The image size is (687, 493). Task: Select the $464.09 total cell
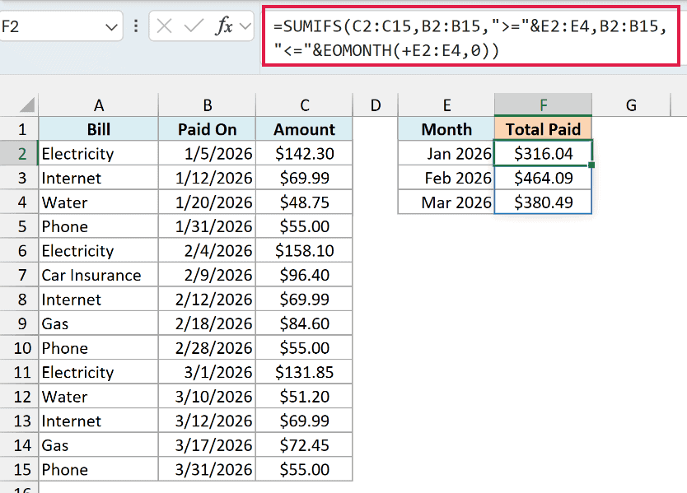point(544,178)
